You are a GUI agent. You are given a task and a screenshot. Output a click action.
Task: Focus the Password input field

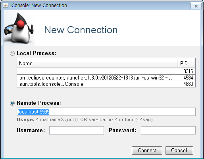click(x=168, y=131)
